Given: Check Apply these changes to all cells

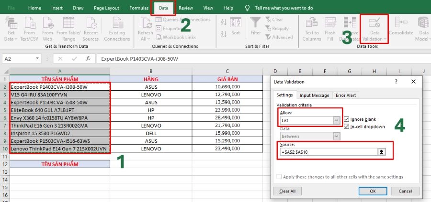Looking at the screenshot, I should coord(279,177).
